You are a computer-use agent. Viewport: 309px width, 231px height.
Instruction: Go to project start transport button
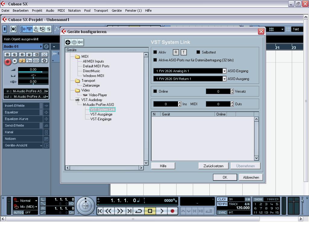(100, 211)
